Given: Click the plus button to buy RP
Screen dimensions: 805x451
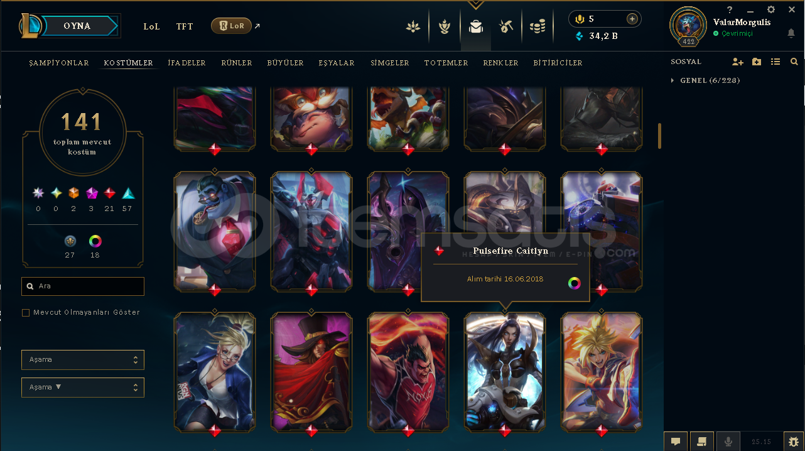Looking at the screenshot, I should (x=632, y=19).
